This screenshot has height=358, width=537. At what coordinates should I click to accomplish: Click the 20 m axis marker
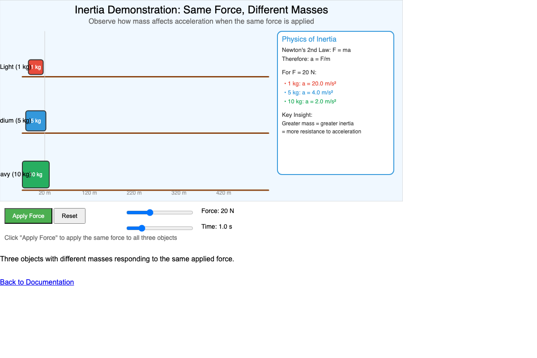tap(45, 193)
